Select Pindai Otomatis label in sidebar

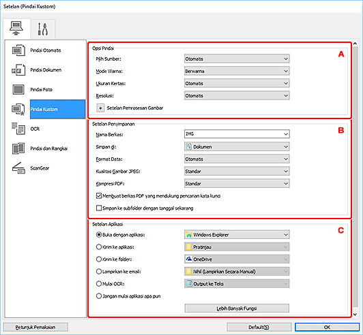pyautogui.click(x=46, y=50)
